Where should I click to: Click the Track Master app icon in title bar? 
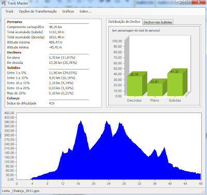point(4,3)
